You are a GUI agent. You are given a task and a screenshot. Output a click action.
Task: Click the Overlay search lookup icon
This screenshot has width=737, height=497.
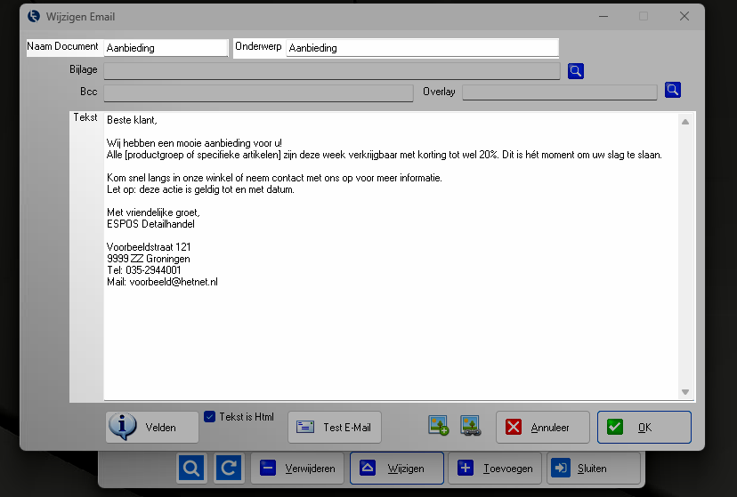(673, 90)
